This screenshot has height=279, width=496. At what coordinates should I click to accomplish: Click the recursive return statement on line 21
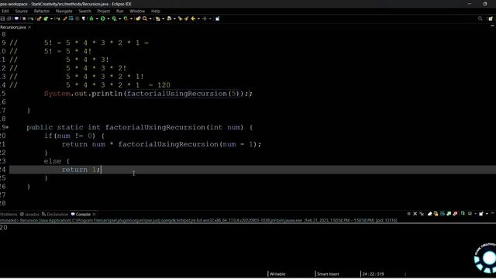coord(161,144)
